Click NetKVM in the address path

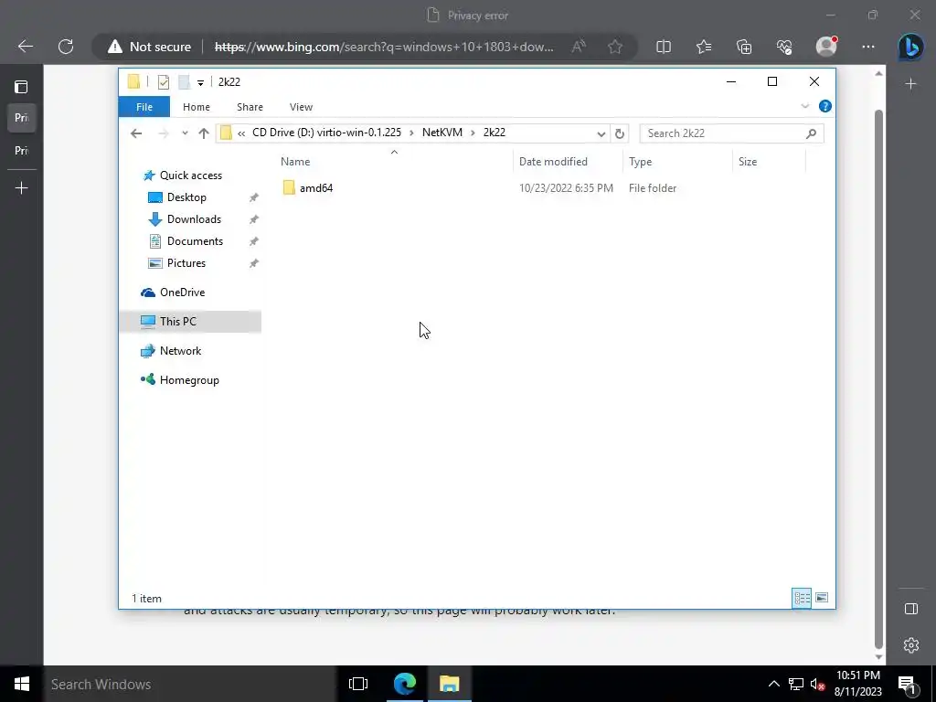pyautogui.click(x=442, y=133)
